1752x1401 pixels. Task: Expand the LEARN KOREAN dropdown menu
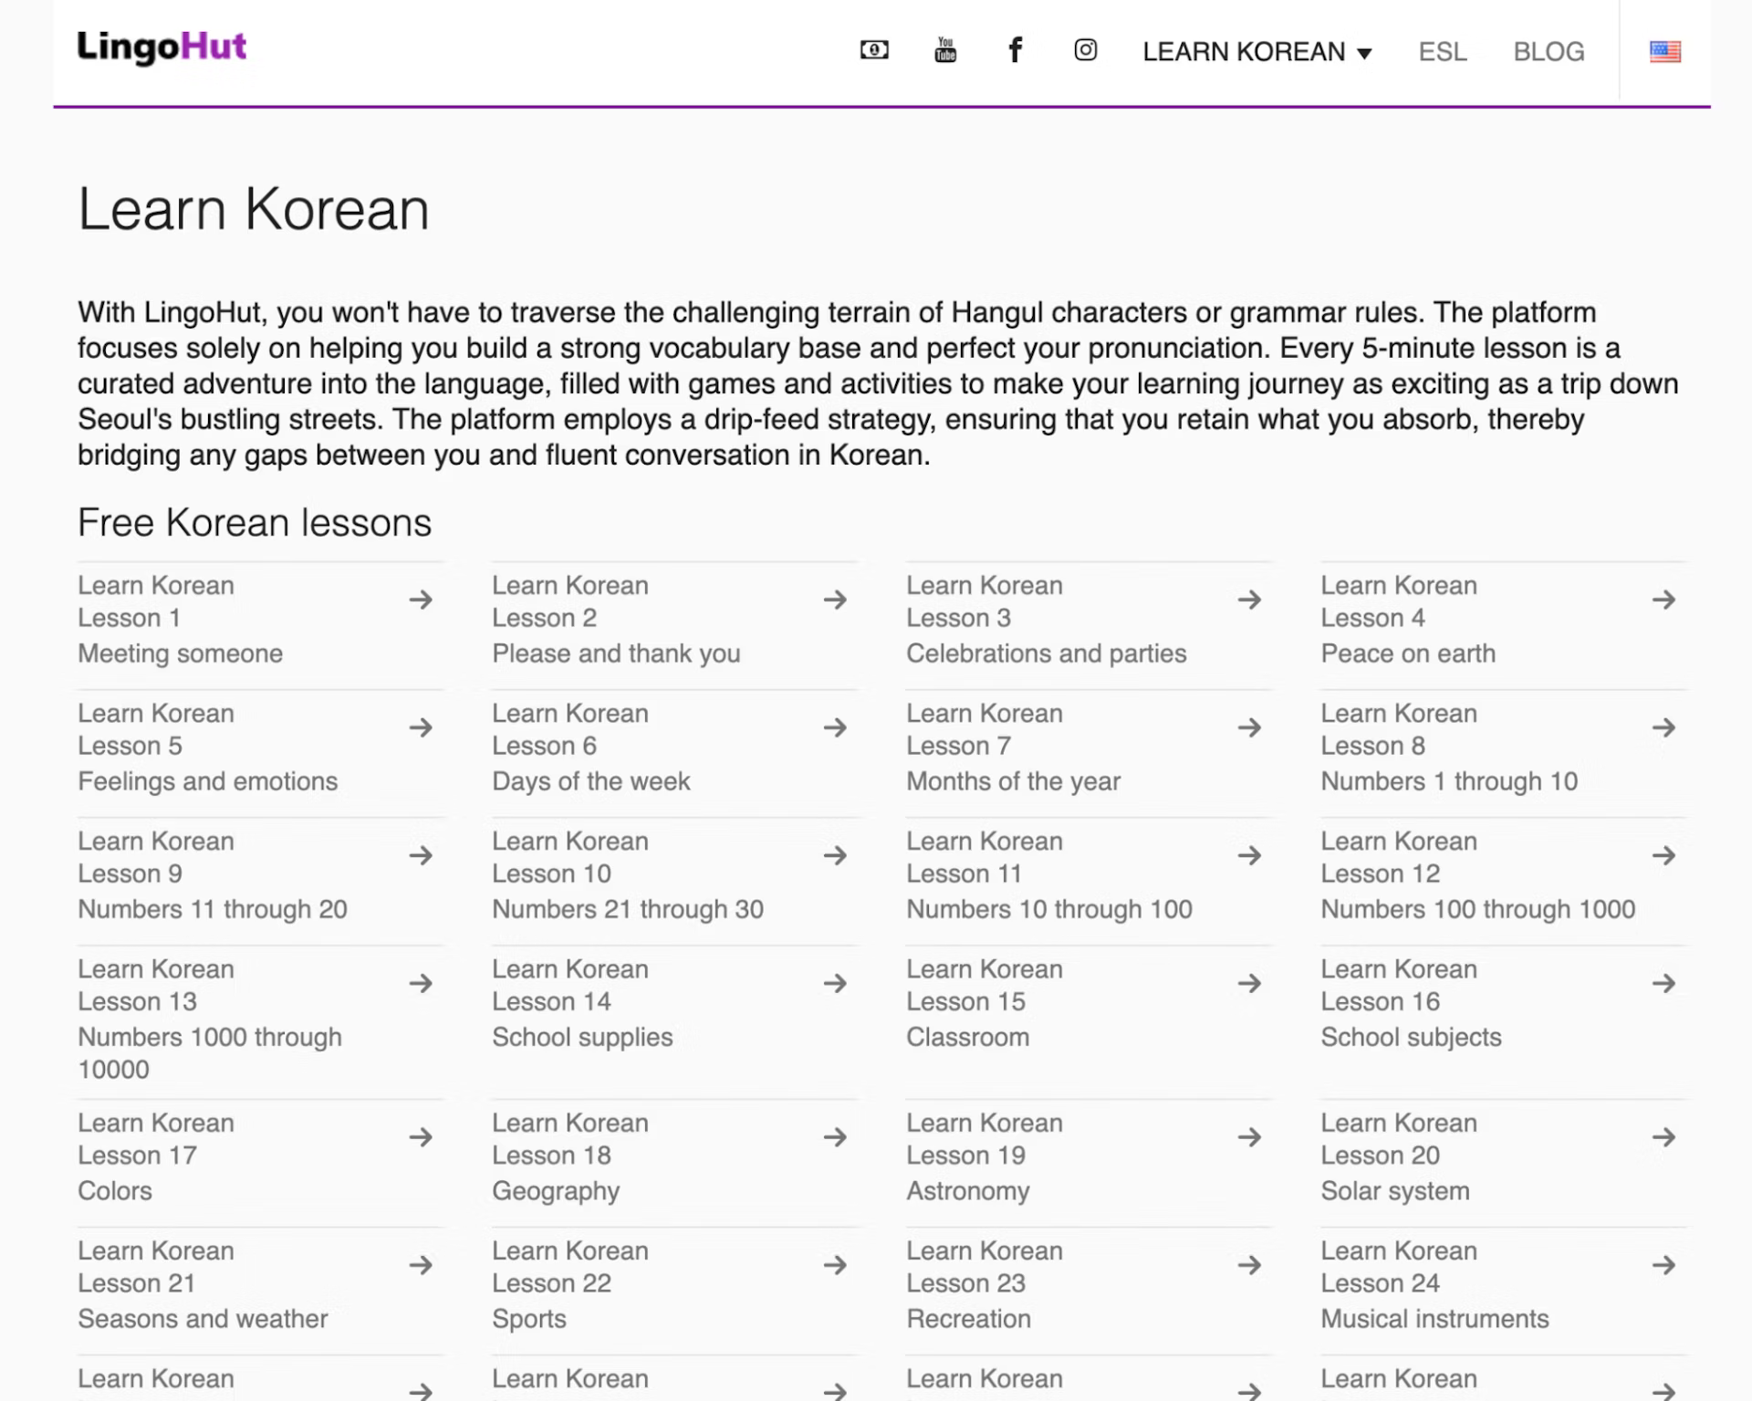coord(1257,52)
